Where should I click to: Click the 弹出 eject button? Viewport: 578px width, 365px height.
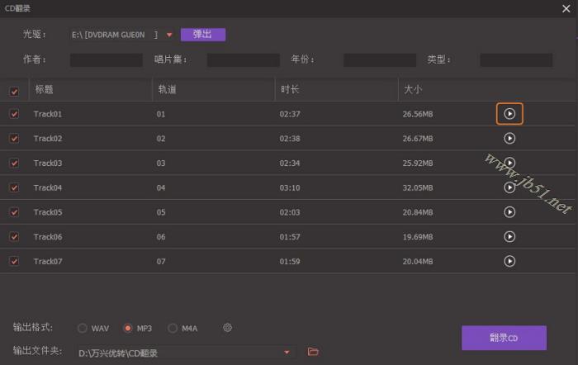[203, 35]
